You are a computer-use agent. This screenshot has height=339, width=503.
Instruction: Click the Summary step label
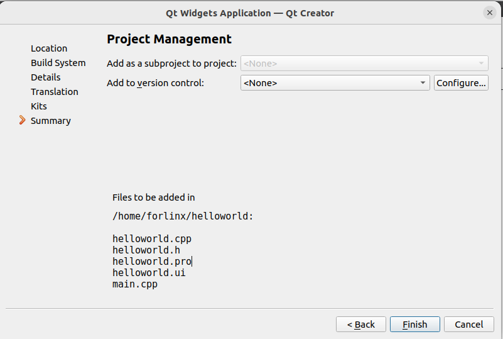coord(51,121)
